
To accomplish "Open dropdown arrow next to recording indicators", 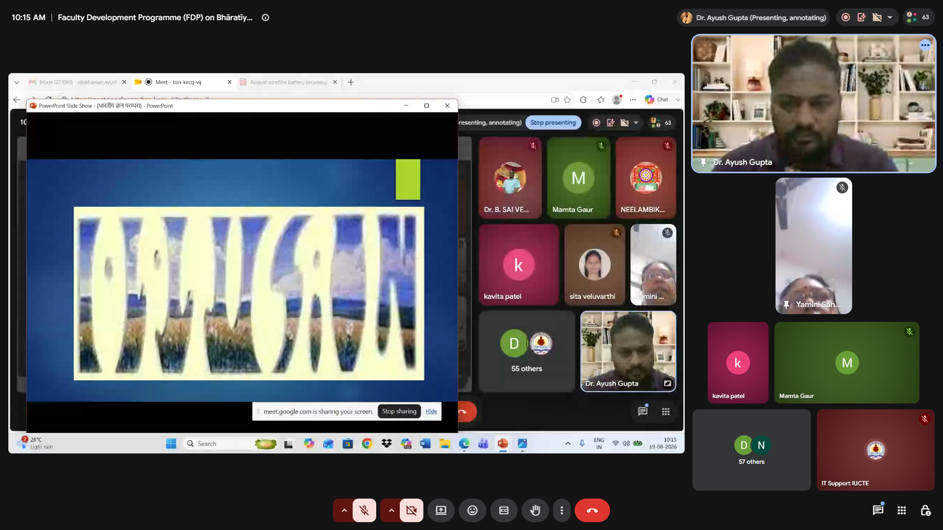I will click(890, 17).
